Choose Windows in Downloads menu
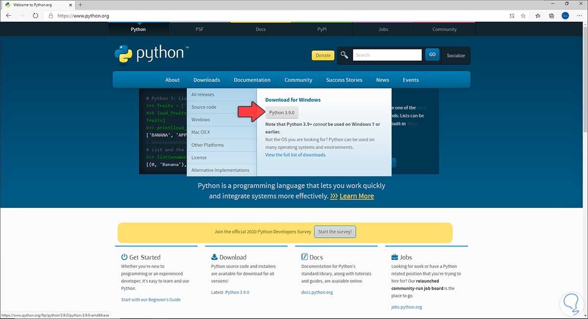 (222, 120)
